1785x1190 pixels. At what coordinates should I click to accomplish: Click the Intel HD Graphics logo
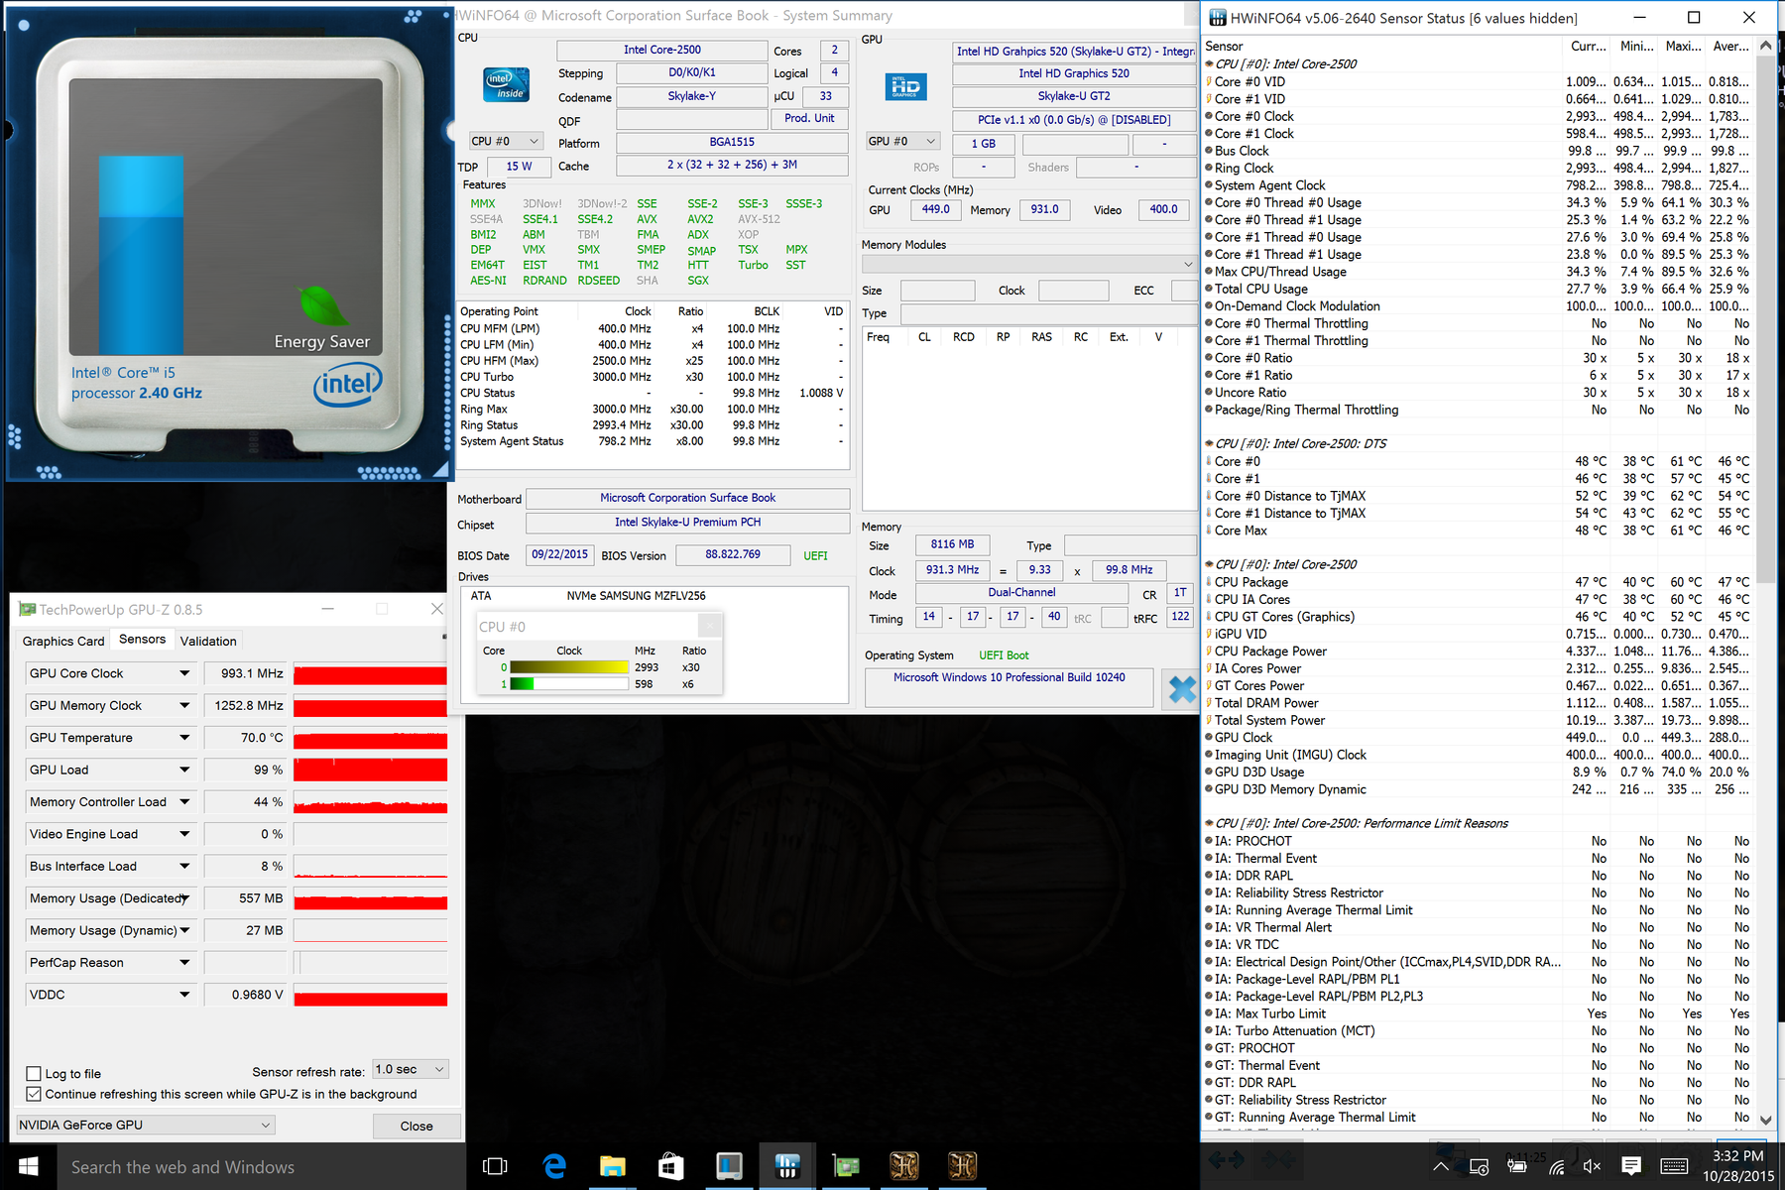(905, 87)
